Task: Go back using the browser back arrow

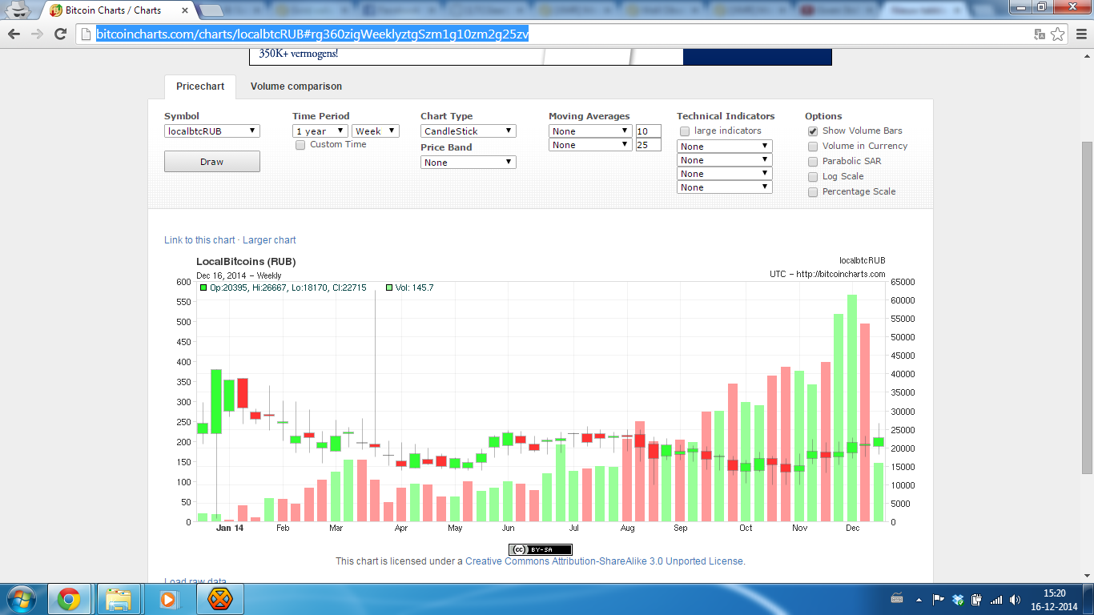Action: (14, 34)
